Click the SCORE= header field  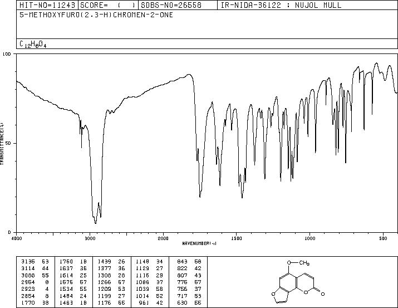(x=108, y=5)
